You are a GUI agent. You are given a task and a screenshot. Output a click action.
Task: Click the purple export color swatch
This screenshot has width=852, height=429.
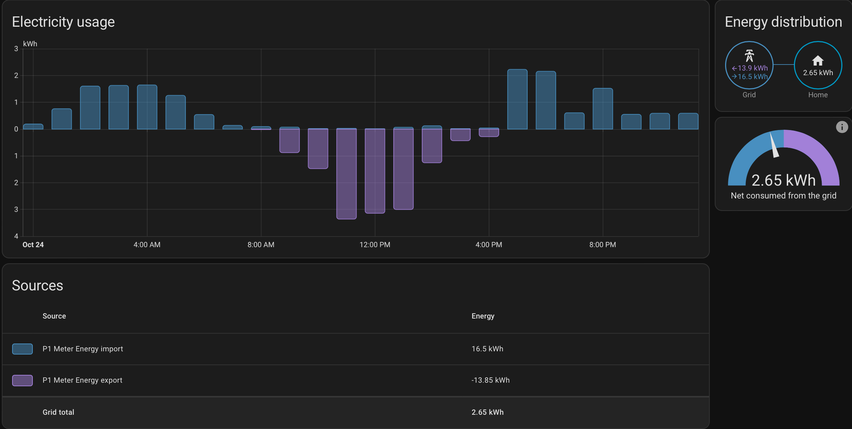click(22, 380)
